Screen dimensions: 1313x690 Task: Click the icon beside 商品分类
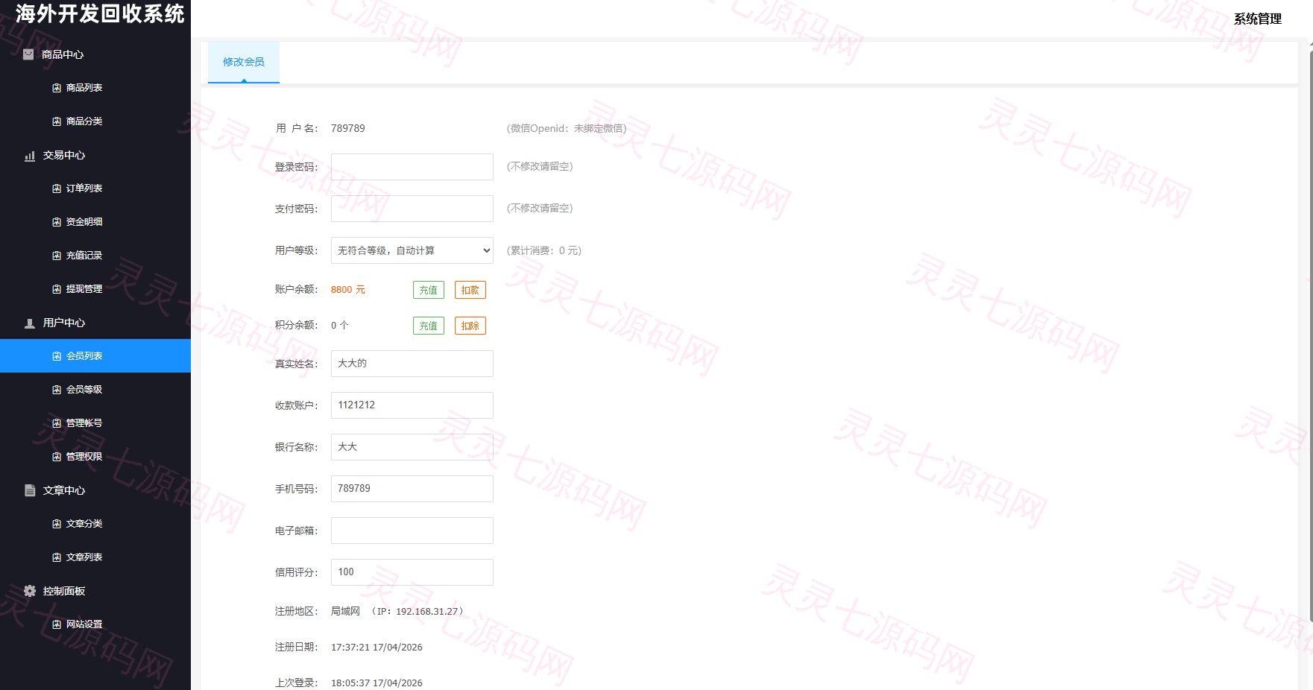coord(57,121)
